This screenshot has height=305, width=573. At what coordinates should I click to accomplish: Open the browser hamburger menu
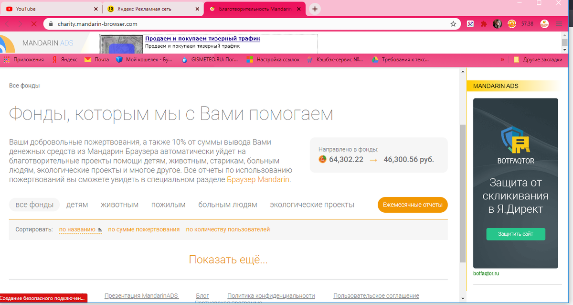559,23
